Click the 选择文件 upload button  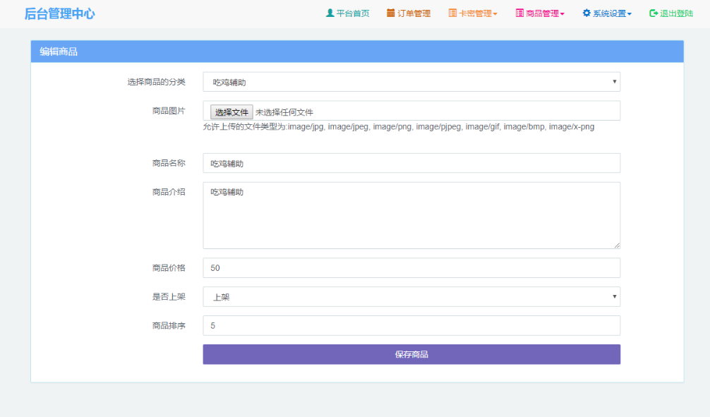point(231,111)
